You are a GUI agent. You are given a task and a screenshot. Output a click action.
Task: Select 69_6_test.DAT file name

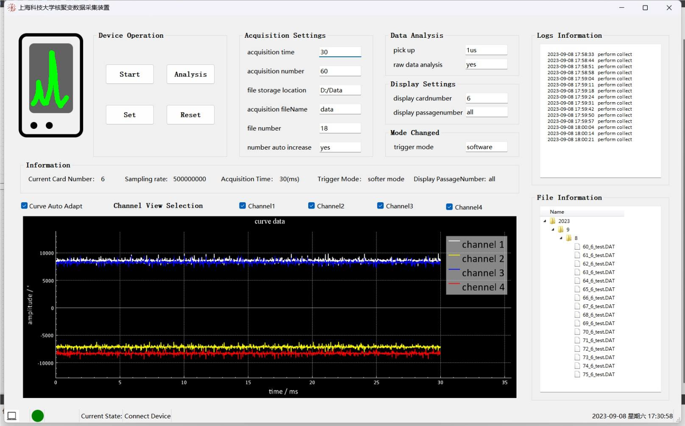coord(599,323)
